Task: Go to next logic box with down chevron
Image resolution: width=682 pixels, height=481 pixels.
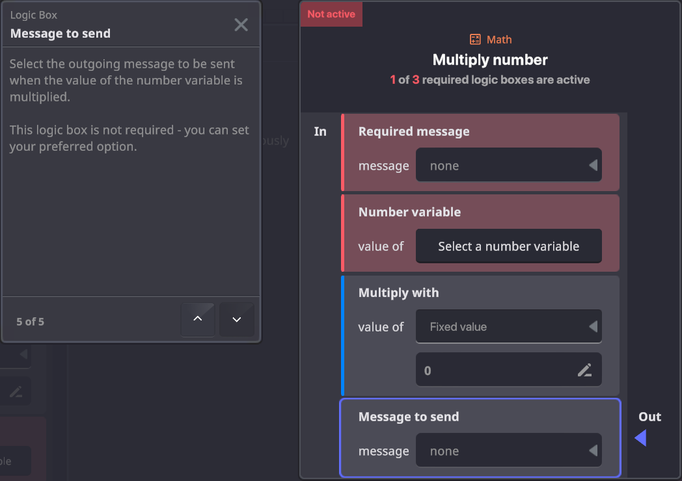Action: coord(237,319)
